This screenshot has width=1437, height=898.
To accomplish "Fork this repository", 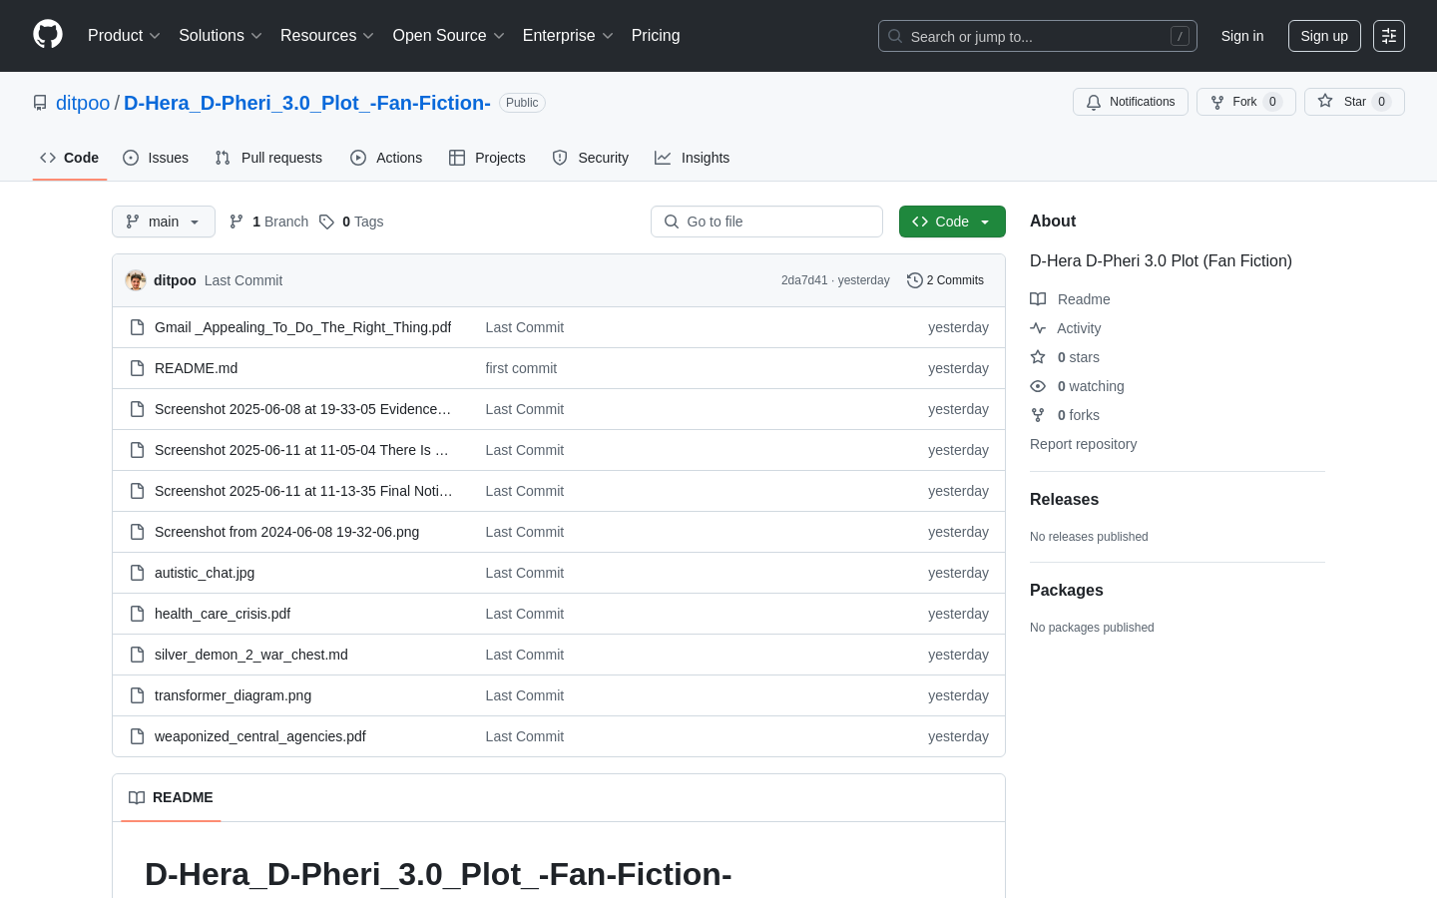I will [1245, 102].
